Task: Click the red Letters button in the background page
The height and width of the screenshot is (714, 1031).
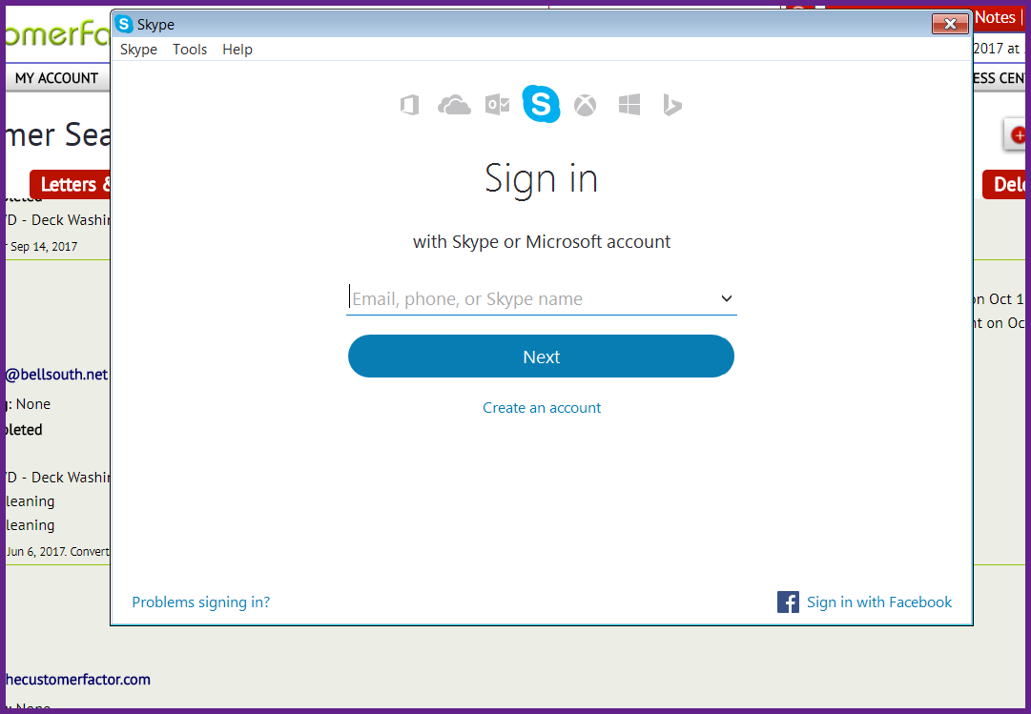Action: pos(70,184)
